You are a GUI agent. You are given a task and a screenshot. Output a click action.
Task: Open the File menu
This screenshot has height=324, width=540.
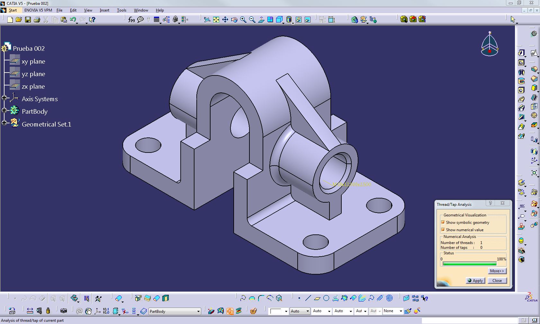[59, 10]
